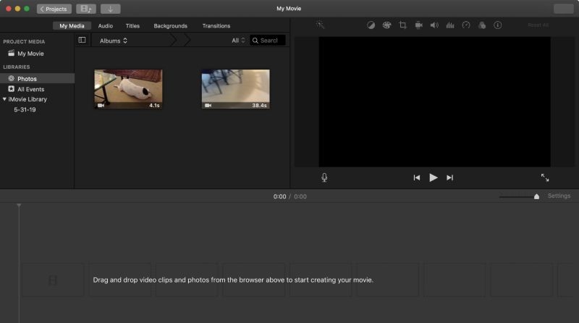Open the Albums dropdown
The image size is (579, 323).
[x=114, y=41]
